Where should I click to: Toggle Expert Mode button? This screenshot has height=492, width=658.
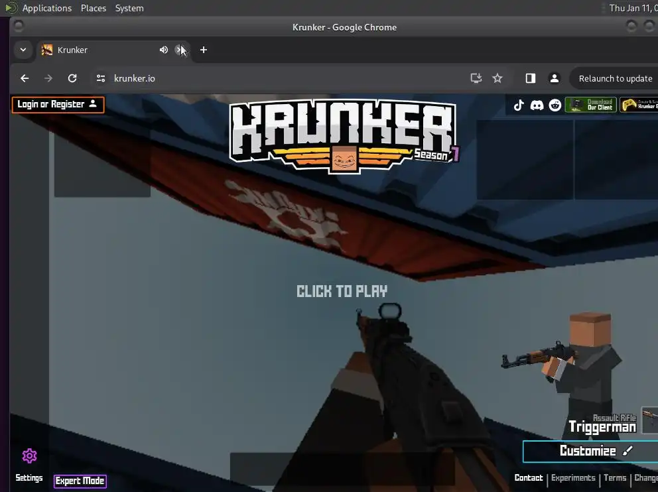80,481
